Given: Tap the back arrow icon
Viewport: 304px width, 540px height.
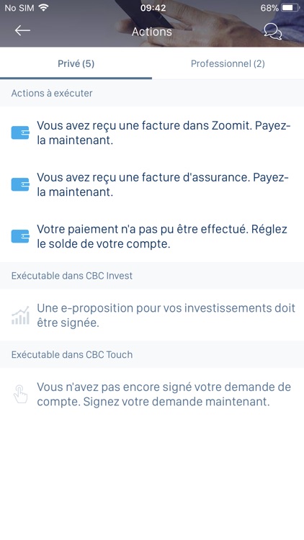Looking at the screenshot, I should click(22, 31).
